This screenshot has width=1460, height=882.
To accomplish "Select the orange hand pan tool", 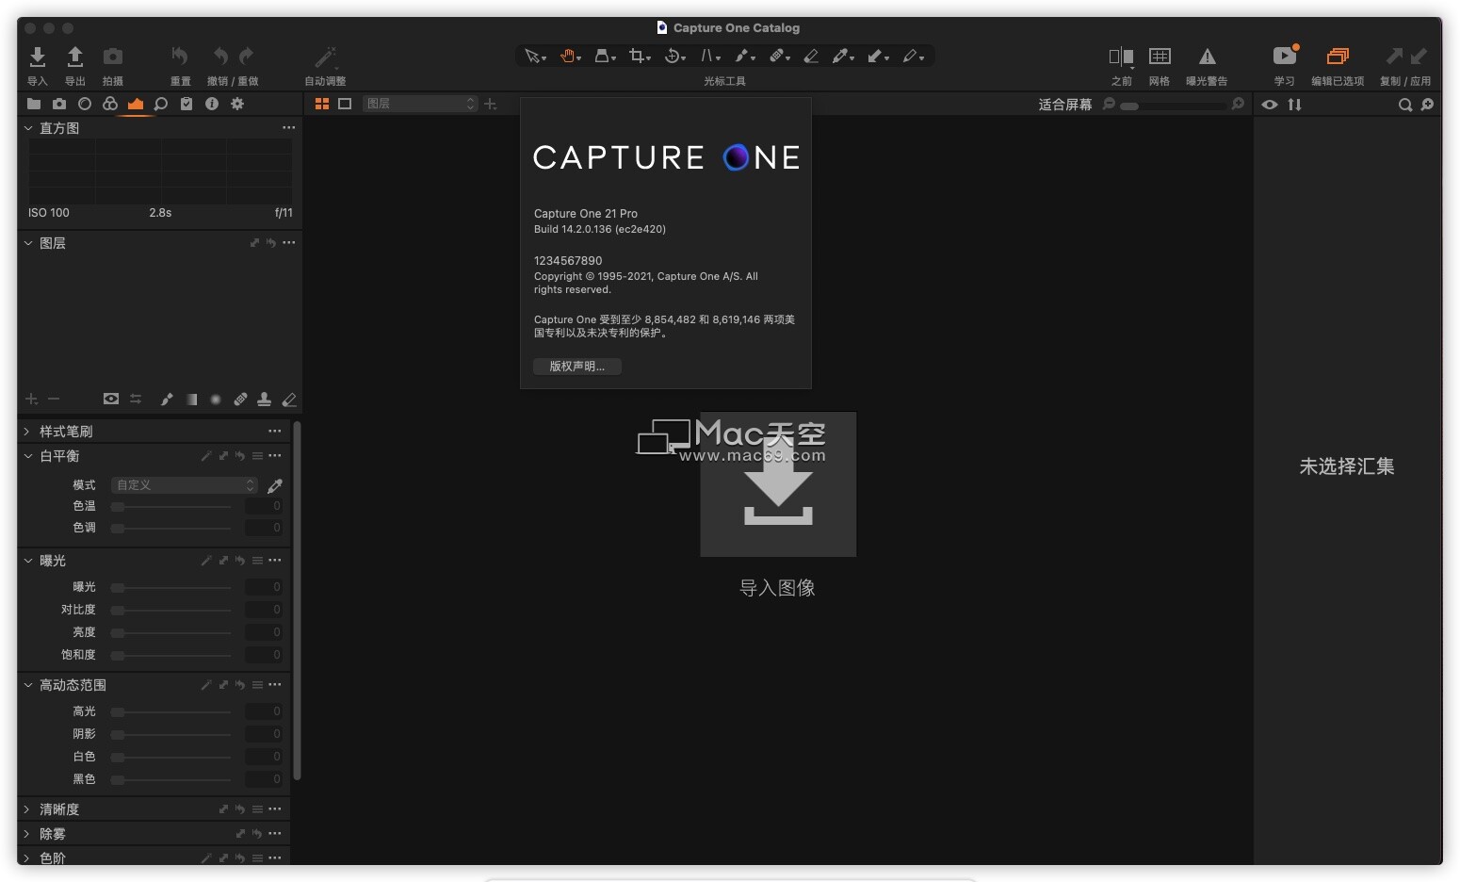I will click(569, 57).
